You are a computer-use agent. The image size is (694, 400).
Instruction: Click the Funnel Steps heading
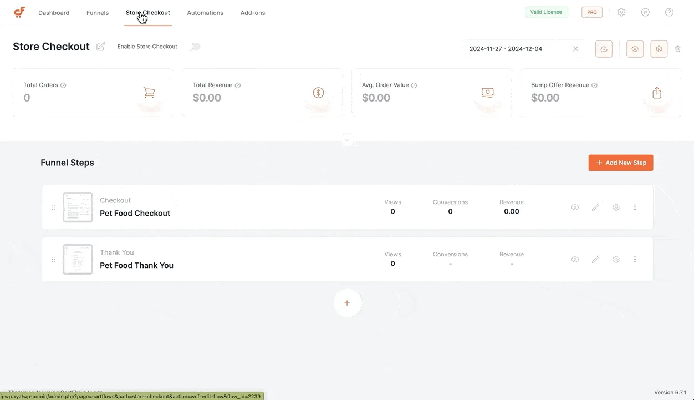tap(67, 163)
